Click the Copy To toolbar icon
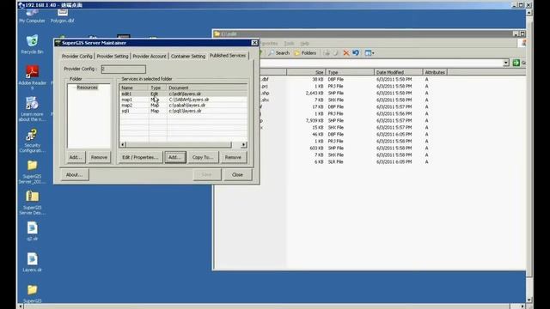Screen dimensions: 550x309 pos(336,53)
